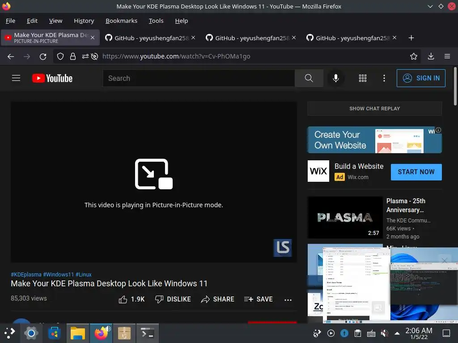Image resolution: width=458 pixels, height=343 pixels.
Task: Click the #Windows11 hashtag
Action: 59,275
